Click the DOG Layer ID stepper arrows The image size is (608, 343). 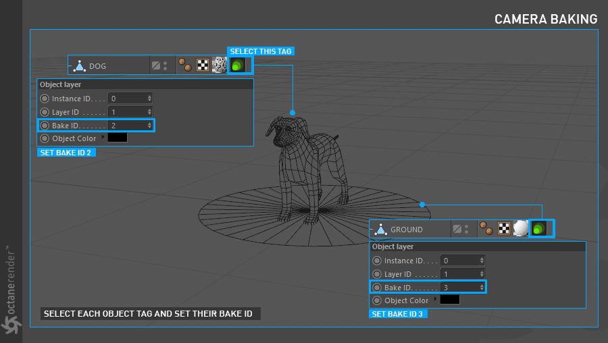pyautogui.click(x=149, y=112)
